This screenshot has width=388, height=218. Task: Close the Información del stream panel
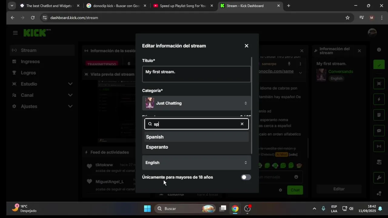pos(359,51)
